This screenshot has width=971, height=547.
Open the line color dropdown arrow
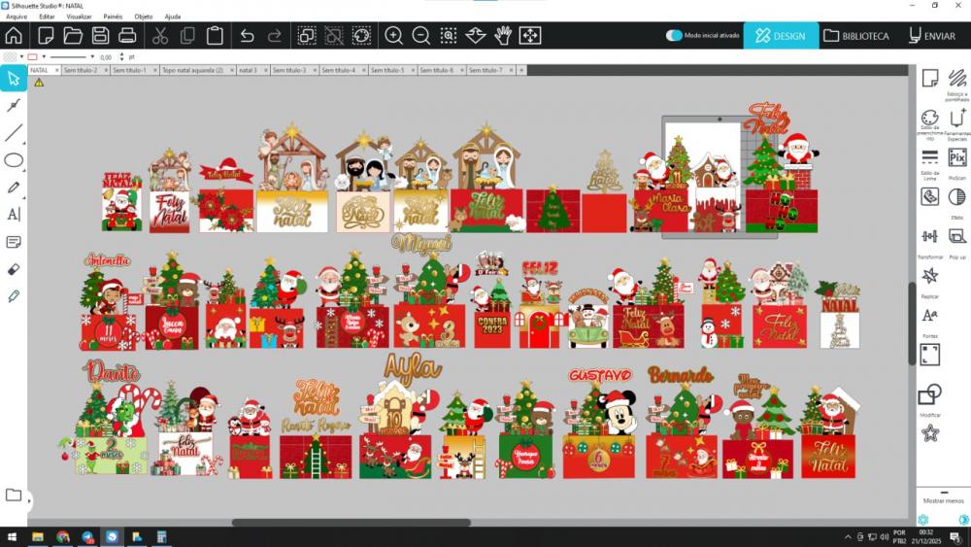[x=43, y=57]
